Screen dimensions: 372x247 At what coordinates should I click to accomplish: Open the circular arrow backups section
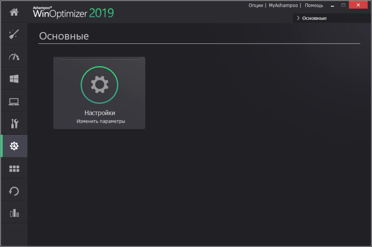pos(14,191)
